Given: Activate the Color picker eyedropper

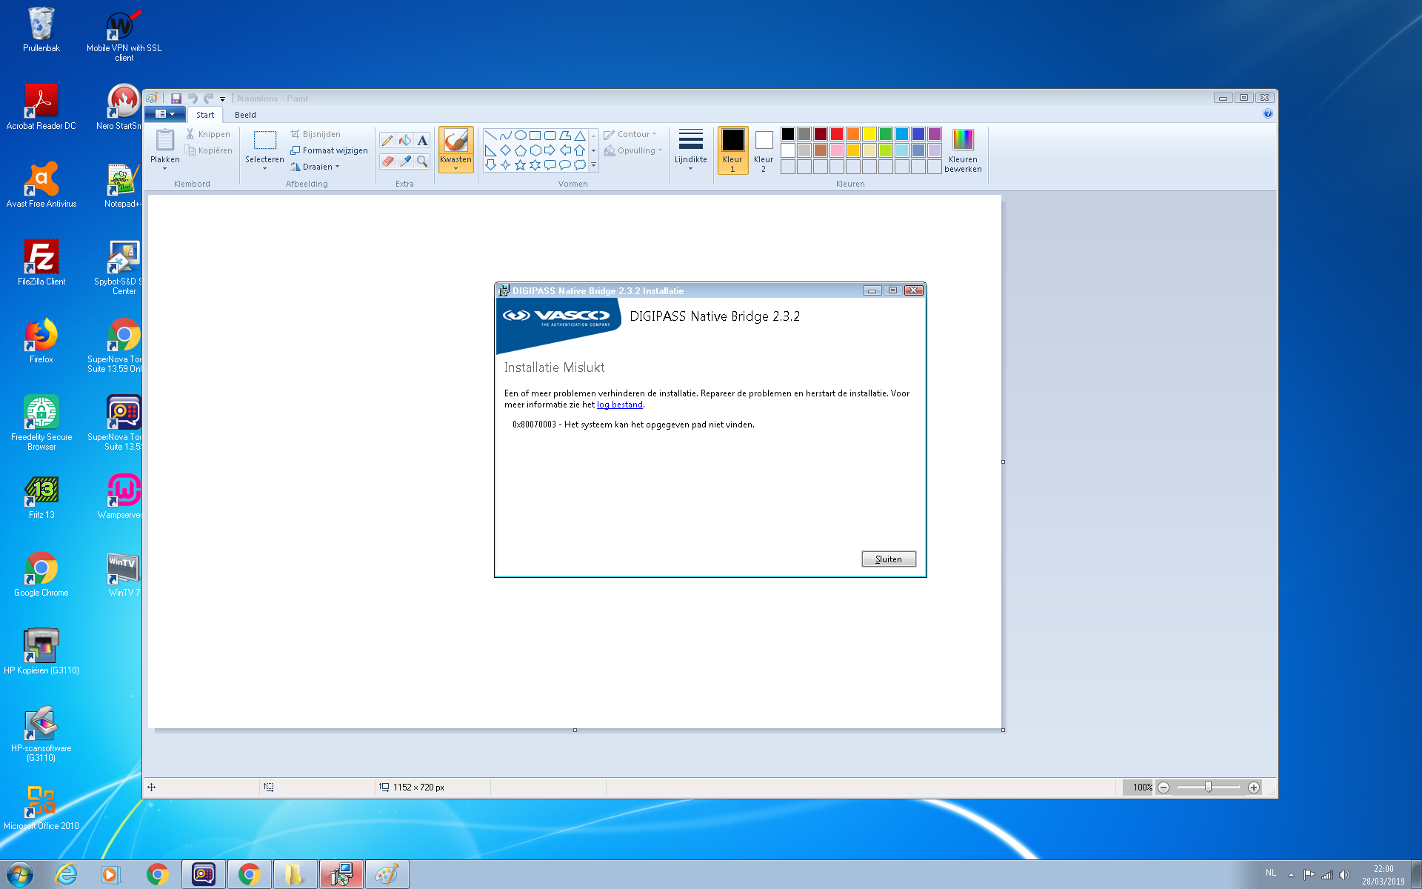Looking at the screenshot, I should [404, 161].
